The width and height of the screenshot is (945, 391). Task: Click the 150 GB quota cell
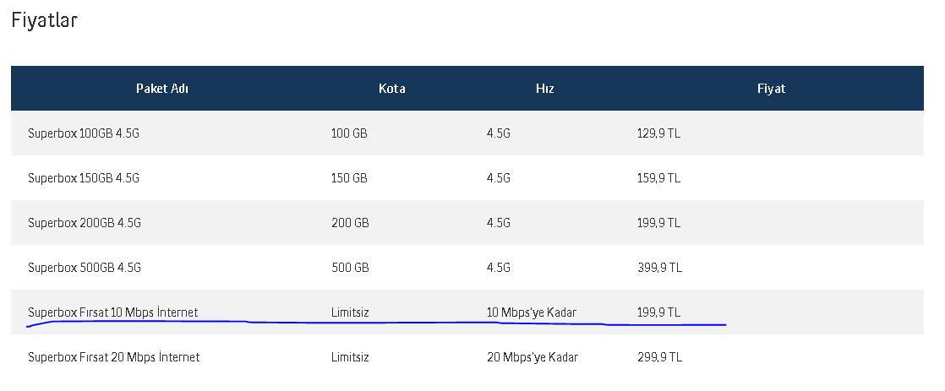(349, 178)
